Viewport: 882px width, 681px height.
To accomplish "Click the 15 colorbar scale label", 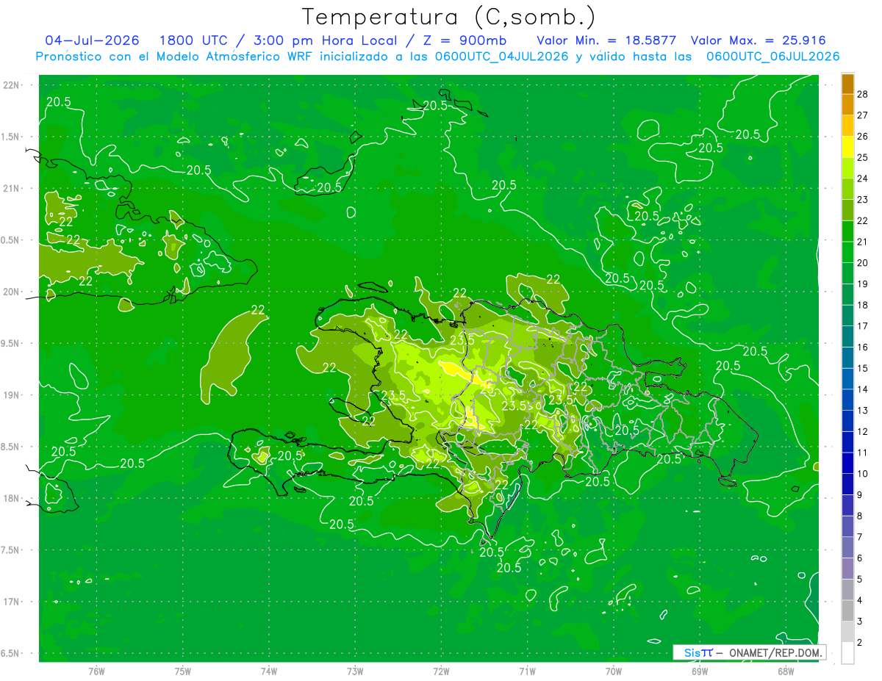I will 863,368.
